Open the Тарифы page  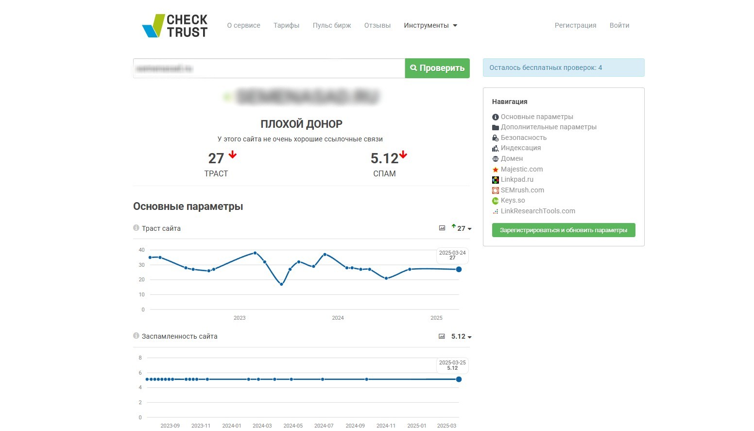(287, 25)
